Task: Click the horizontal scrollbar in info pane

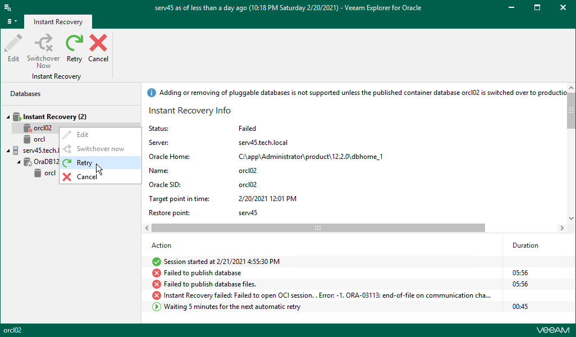Action: 318,228
